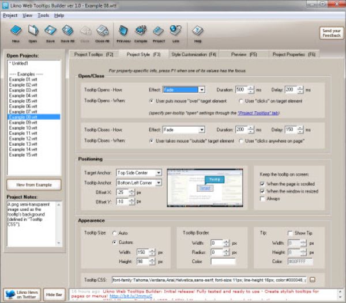This screenshot has height=303, width=346.
Task: Click the New from Example button
Action: (x=33, y=184)
